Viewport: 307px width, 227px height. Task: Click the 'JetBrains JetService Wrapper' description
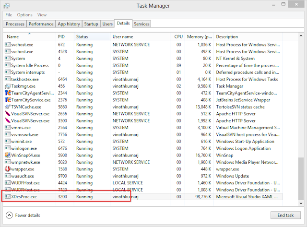click(x=243, y=100)
